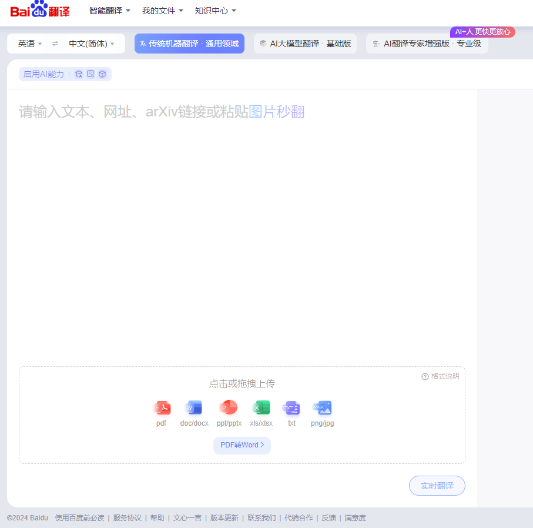The width and height of the screenshot is (533, 528).
Task: Click the first AI ability icon with letter A
Action: [79, 74]
